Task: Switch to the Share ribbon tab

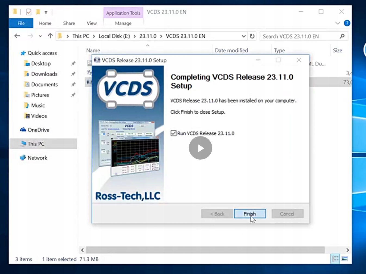Action: coord(69,23)
